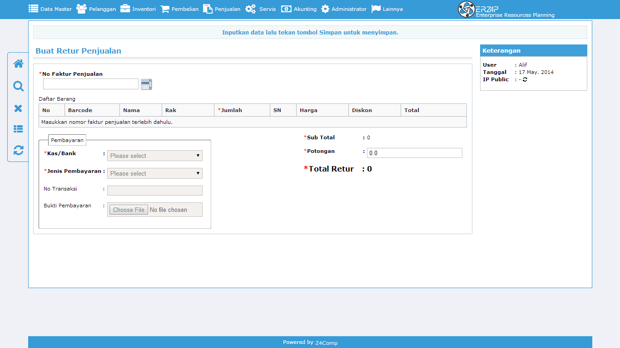The height and width of the screenshot is (348, 620).
Task: Click the refresh arrows icon in sidebar
Action: click(x=19, y=150)
